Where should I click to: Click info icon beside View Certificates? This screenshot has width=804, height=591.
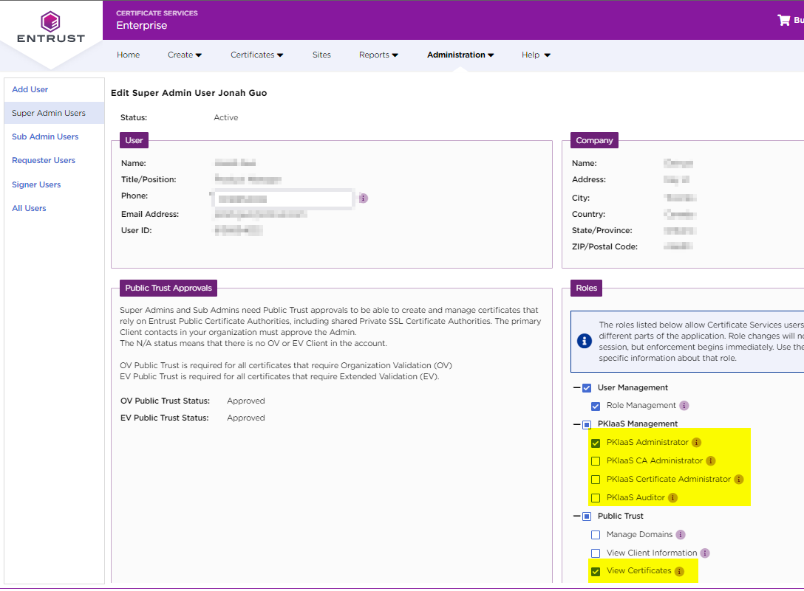[x=679, y=571]
